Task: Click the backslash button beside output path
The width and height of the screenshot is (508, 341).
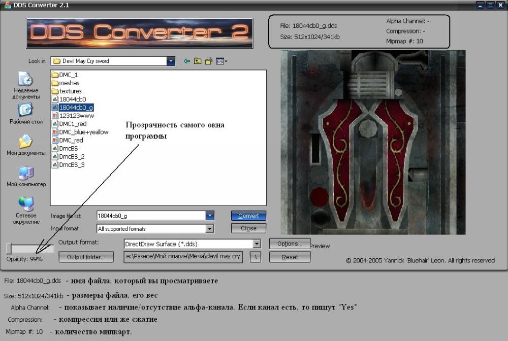Action: [x=256, y=257]
